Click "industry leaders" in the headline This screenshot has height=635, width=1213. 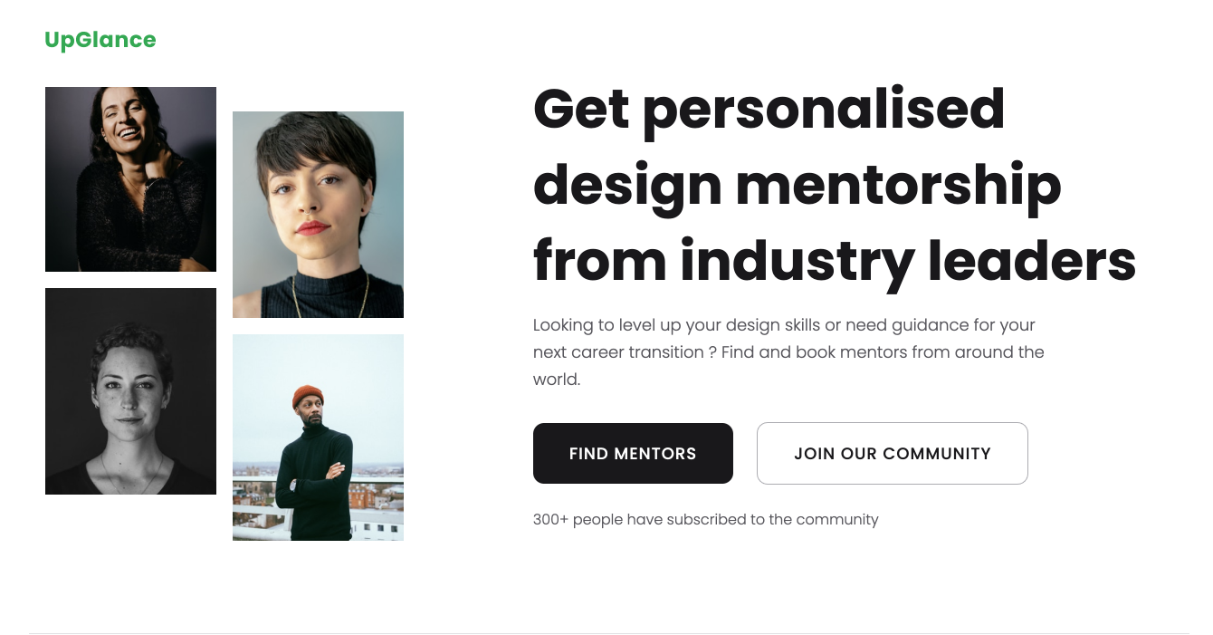coord(908,261)
